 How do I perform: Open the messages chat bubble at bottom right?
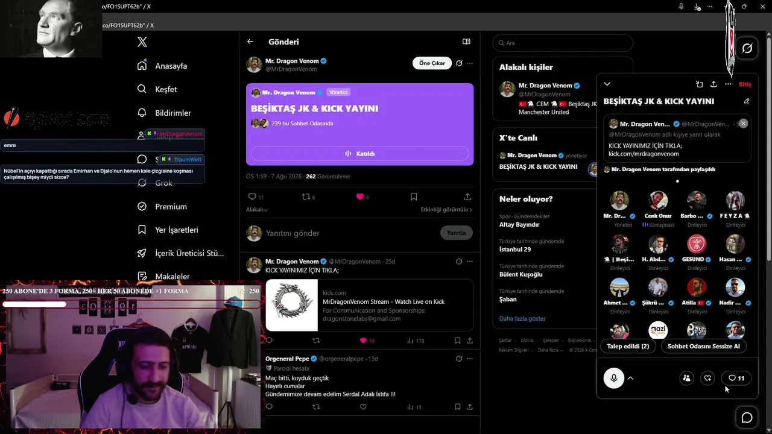(747, 418)
